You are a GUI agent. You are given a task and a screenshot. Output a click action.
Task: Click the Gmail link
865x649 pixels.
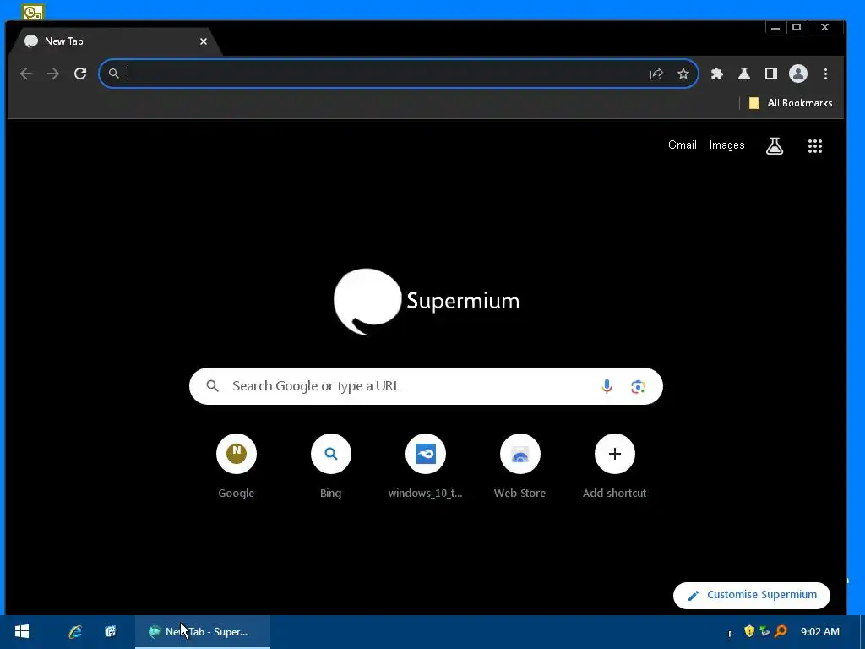683,145
